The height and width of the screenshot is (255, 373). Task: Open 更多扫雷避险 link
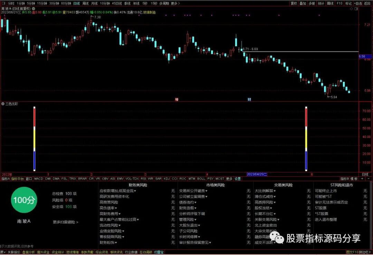click(65, 222)
